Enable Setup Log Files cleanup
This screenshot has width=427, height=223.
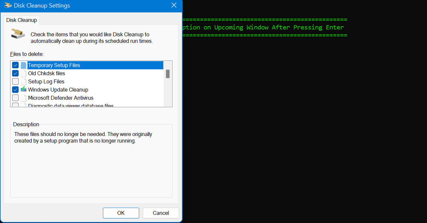pos(15,81)
